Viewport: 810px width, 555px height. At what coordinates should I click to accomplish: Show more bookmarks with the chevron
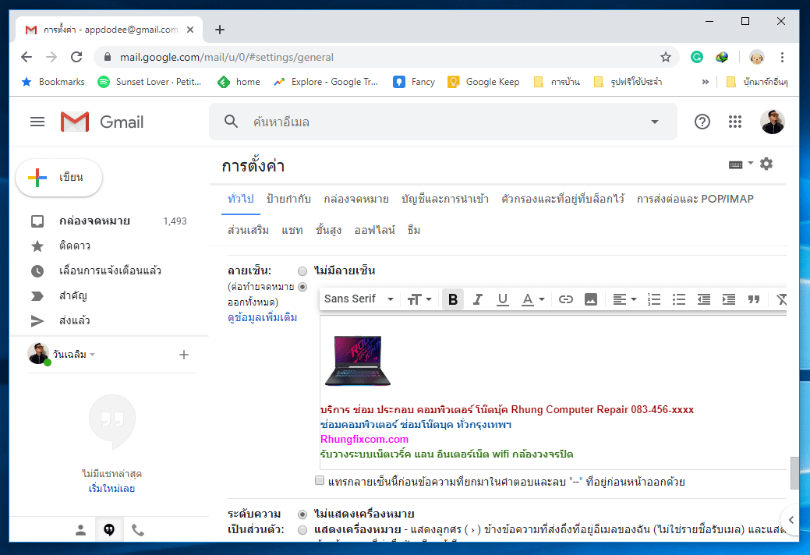point(705,82)
